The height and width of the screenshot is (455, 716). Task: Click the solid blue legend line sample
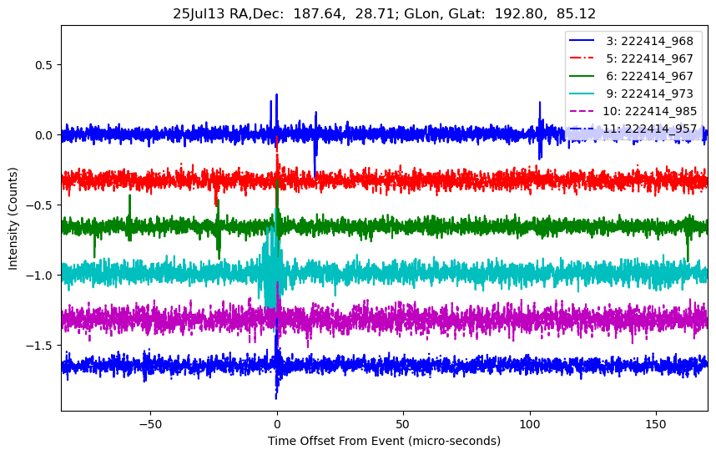tap(582, 41)
